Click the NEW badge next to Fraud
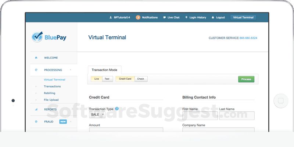The height and width of the screenshot is (147, 294). pos(63,122)
